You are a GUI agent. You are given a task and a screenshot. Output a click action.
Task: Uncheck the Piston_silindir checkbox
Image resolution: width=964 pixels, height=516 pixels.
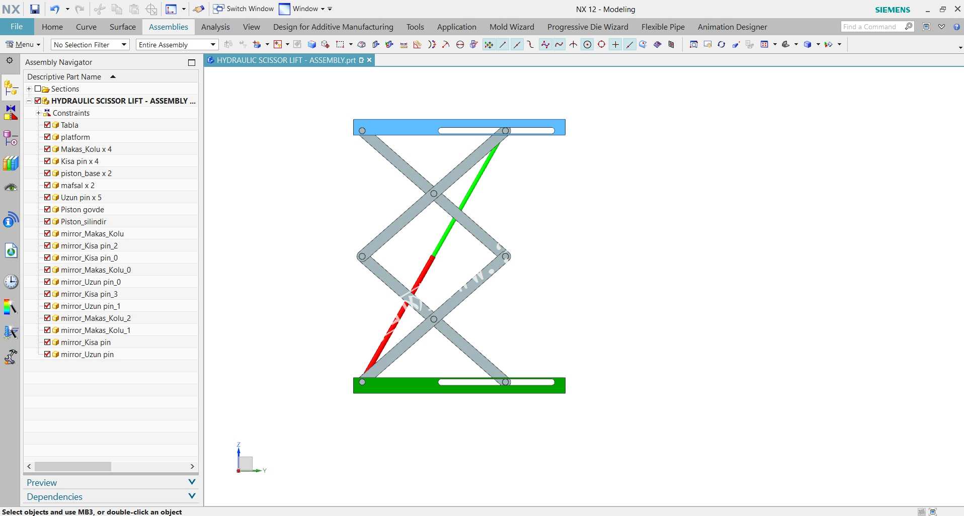47,221
